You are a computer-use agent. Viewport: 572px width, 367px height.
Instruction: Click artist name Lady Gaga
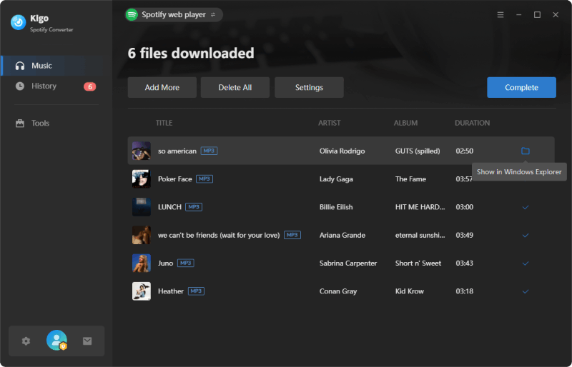(x=336, y=179)
